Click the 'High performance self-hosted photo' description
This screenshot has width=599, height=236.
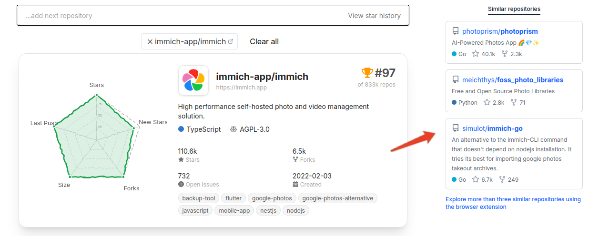[274, 111]
